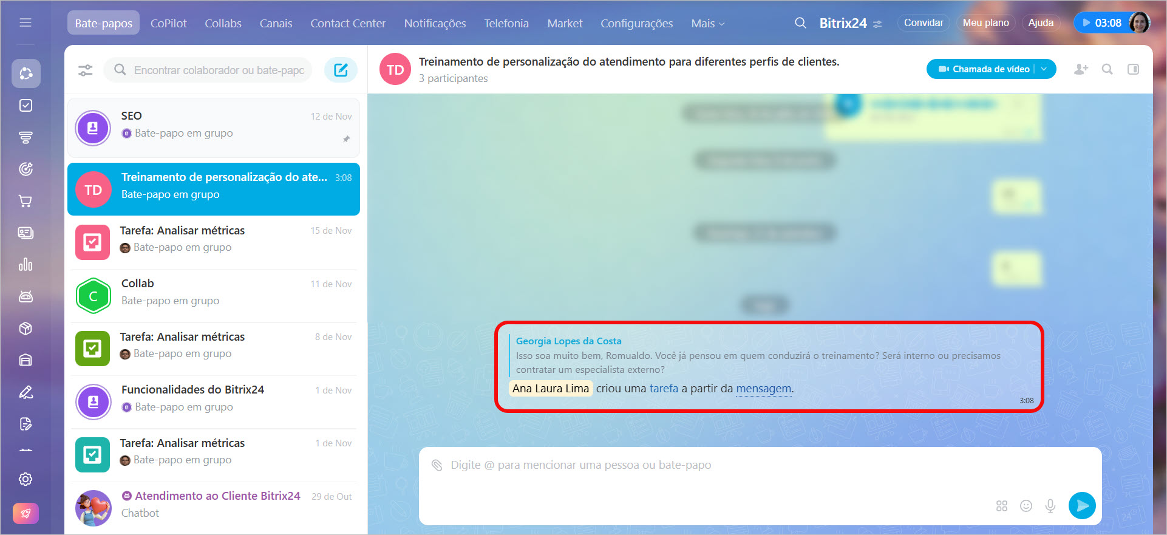Open video call options dropdown arrow
This screenshot has height=535, width=1167.
[1044, 69]
